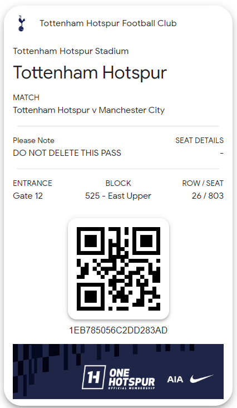Tap the QR code ticket barcode
Image resolution: width=237 pixels, height=408 pixels.
pyautogui.click(x=119, y=269)
